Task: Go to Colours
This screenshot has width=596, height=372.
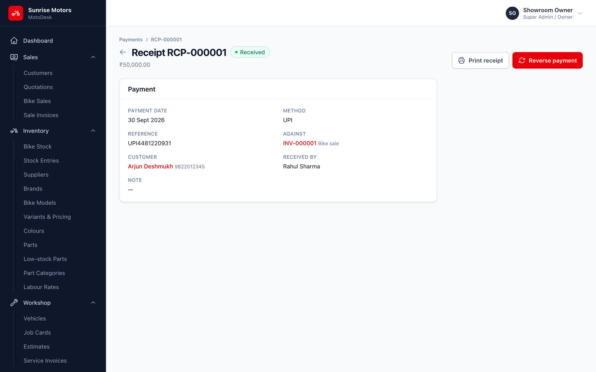Action: [x=34, y=231]
